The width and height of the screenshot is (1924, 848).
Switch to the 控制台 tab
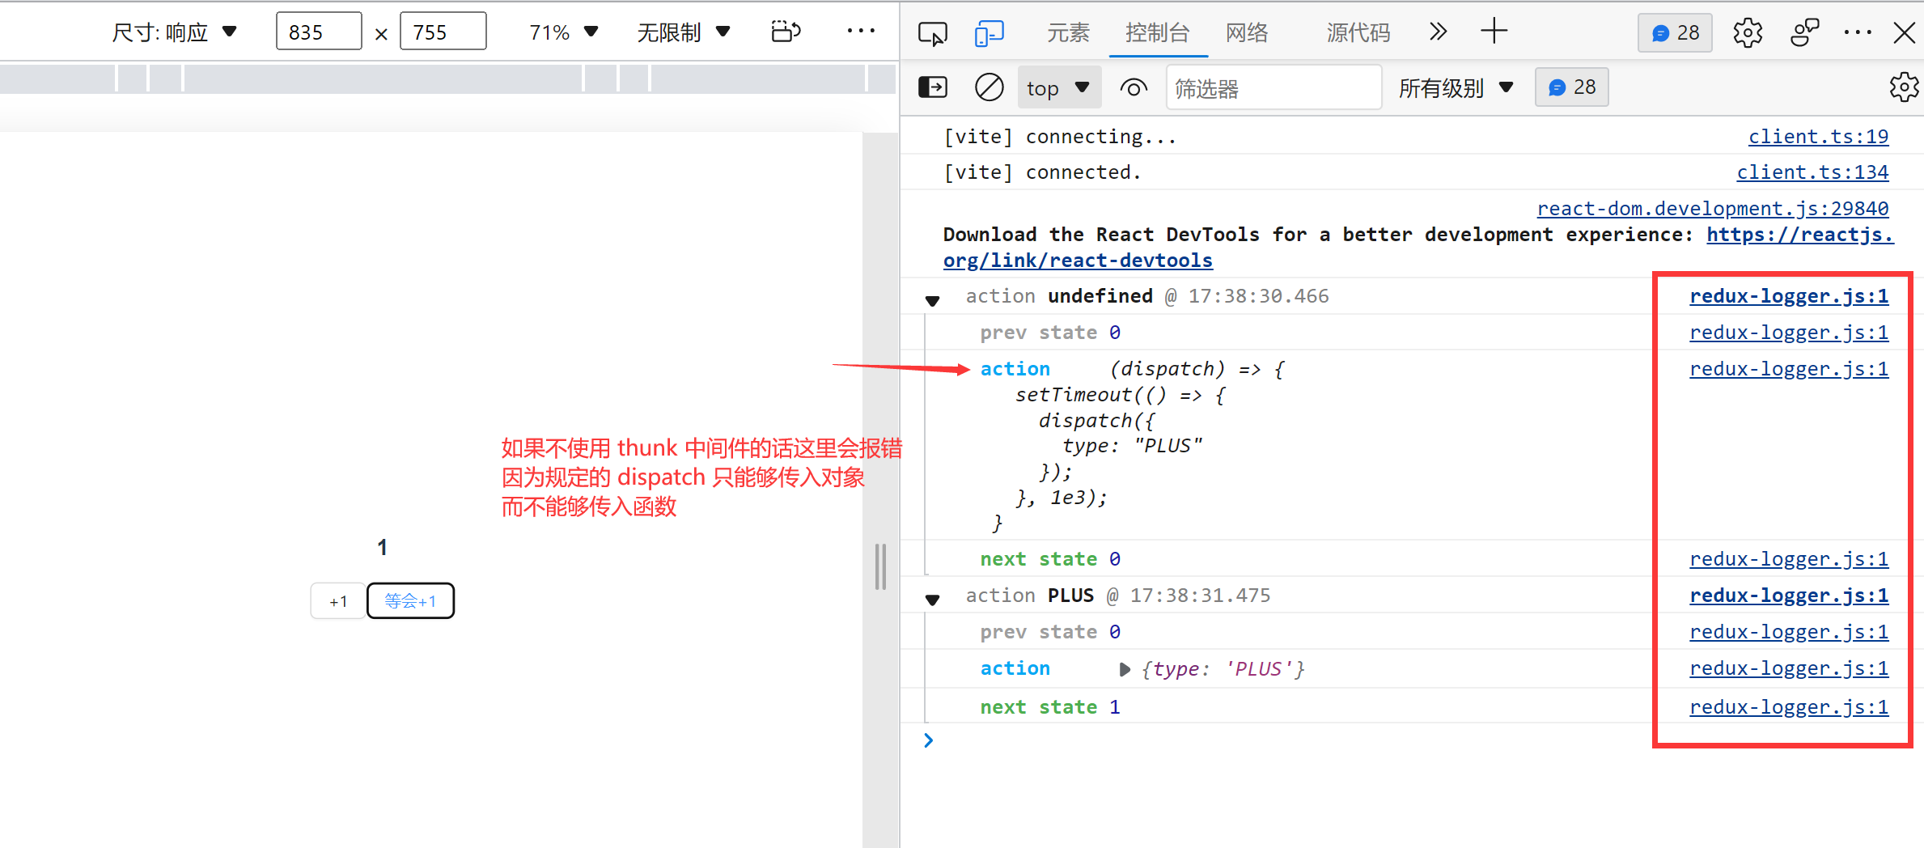(x=1158, y=32)
